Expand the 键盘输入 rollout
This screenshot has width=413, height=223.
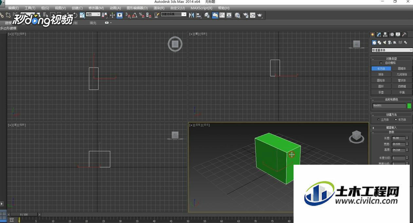391,127
